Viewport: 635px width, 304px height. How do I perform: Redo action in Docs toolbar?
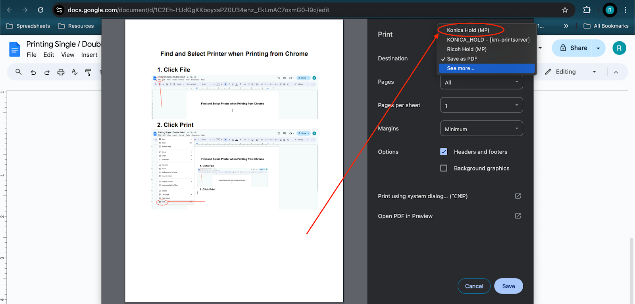(x=47, y=72)
